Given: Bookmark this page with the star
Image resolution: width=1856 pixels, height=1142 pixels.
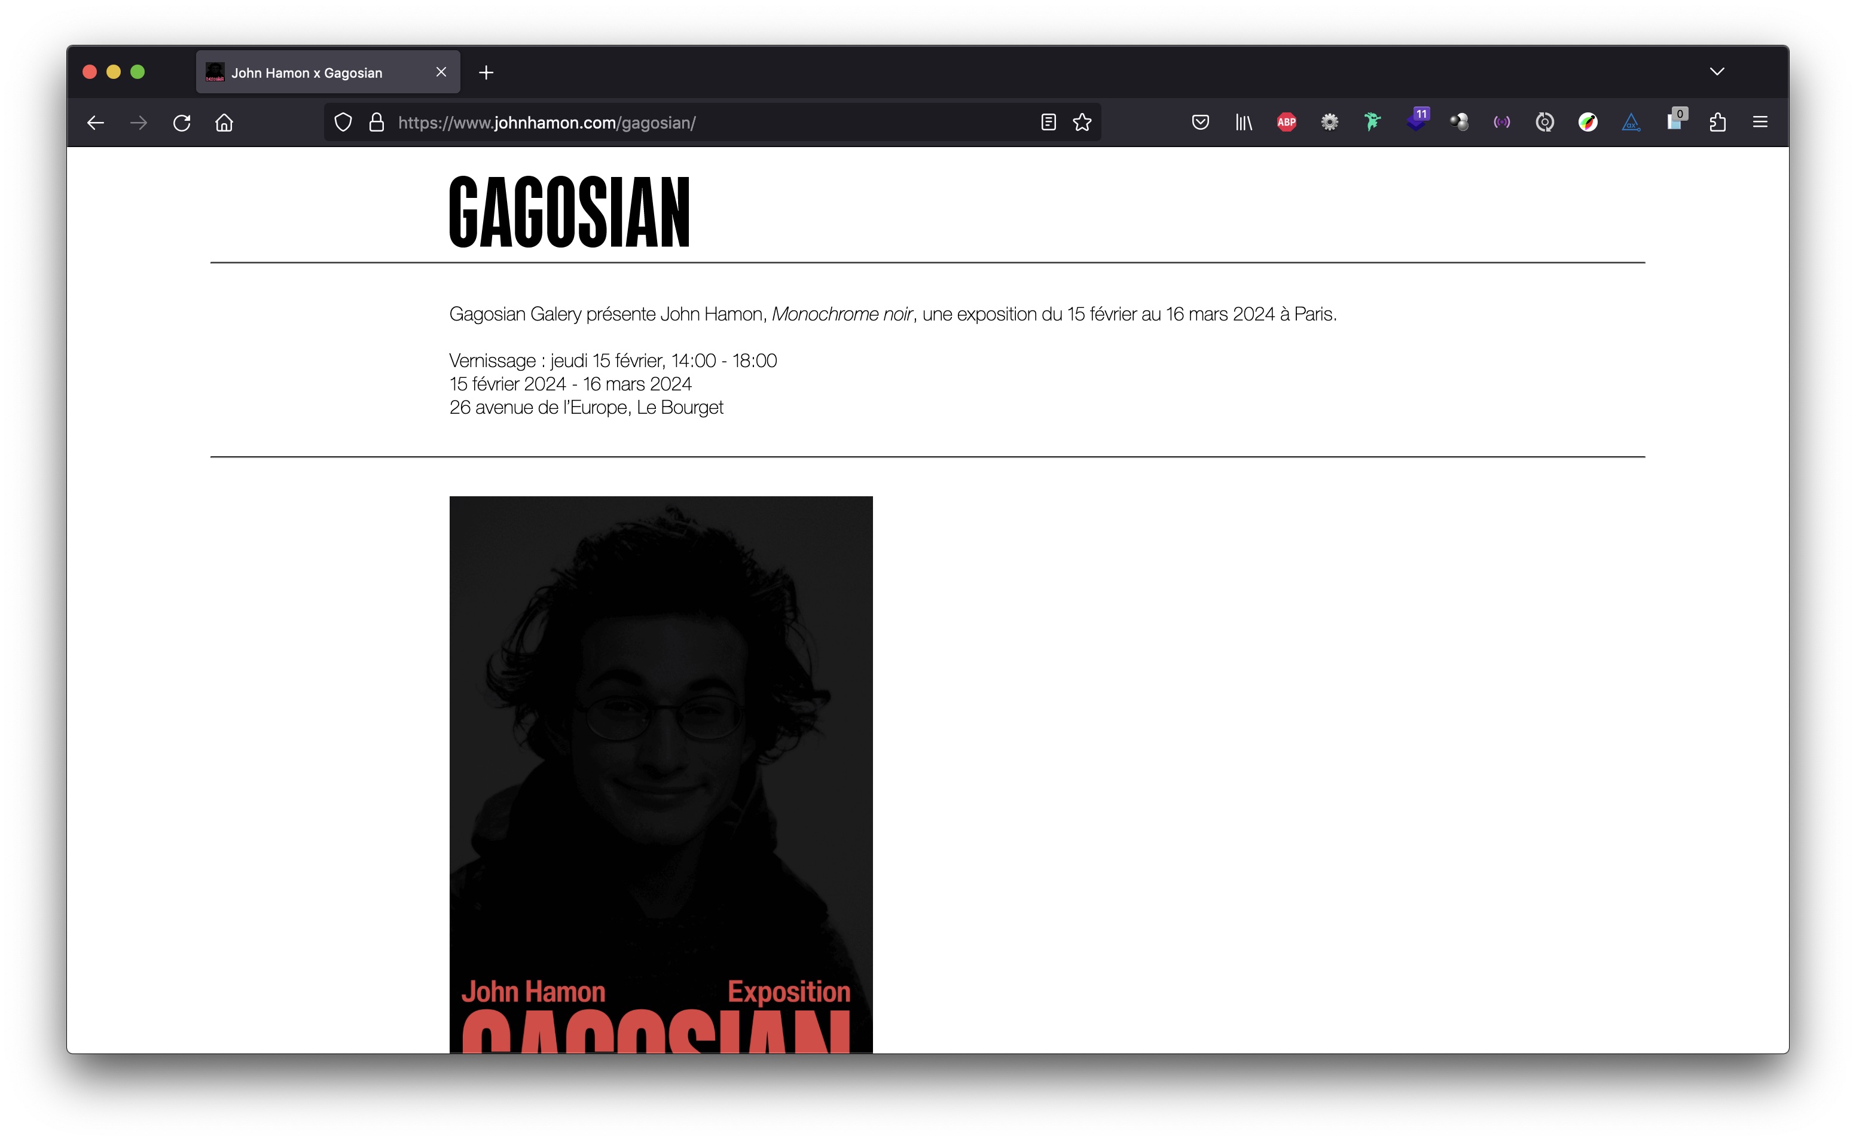Looking at the screenshot, I should coord(1082,123).
